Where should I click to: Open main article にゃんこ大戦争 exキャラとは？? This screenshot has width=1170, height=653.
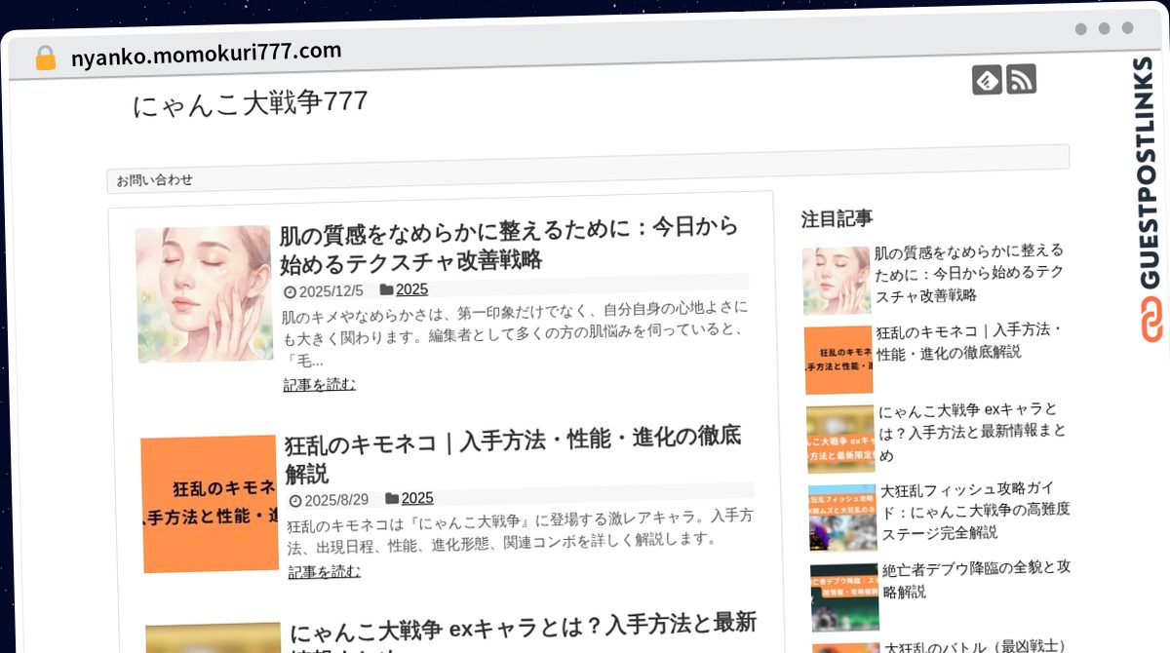(524, 631)
